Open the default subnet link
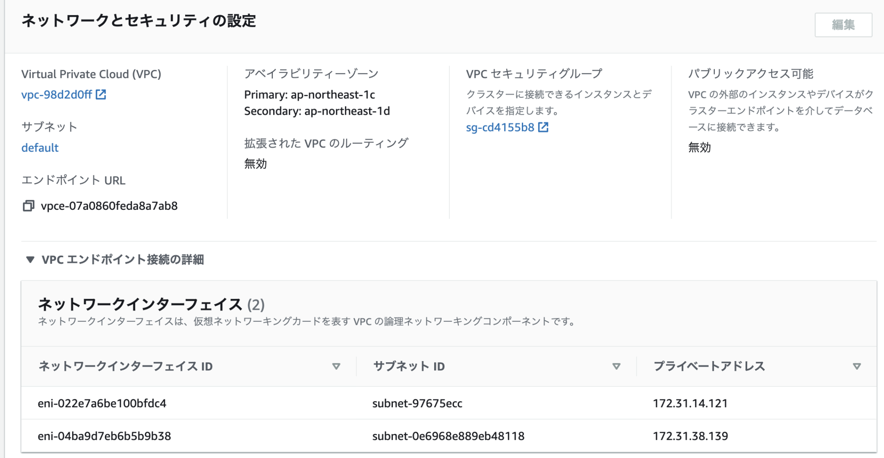The image size is (884, 458). click(x=40, y=147)
